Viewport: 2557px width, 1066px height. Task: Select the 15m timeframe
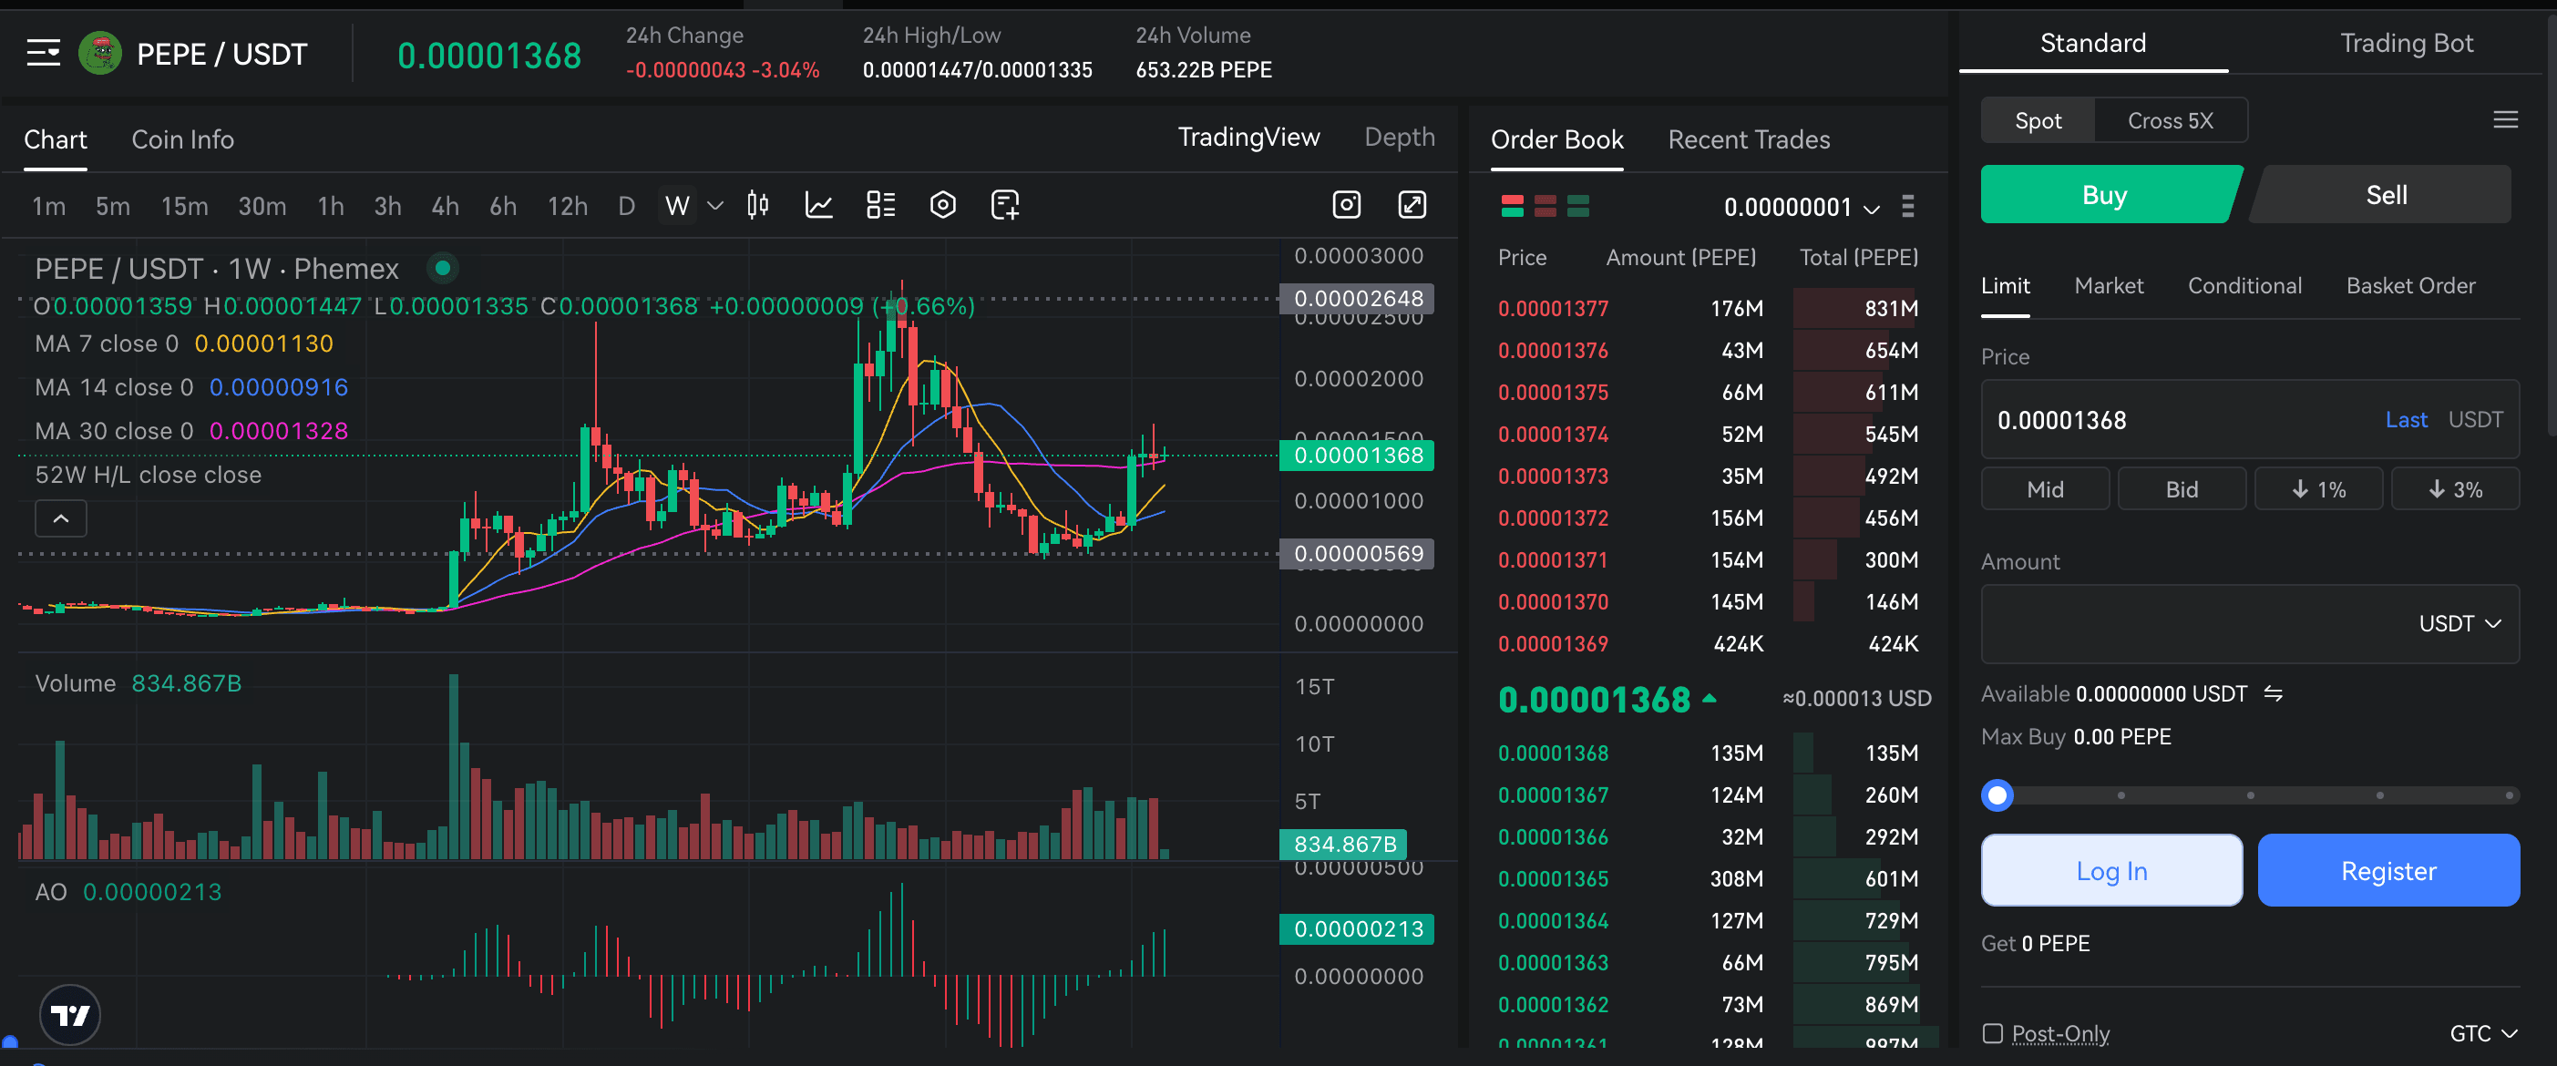185,206
